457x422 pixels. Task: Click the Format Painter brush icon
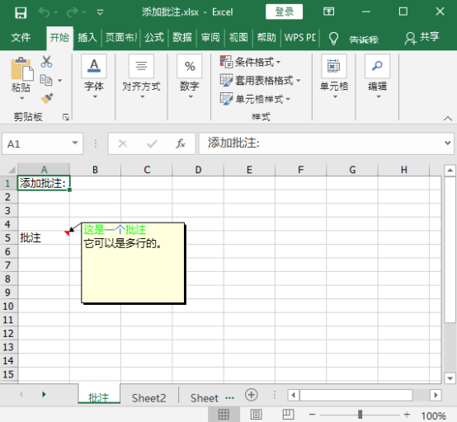[x=47, y=98]
